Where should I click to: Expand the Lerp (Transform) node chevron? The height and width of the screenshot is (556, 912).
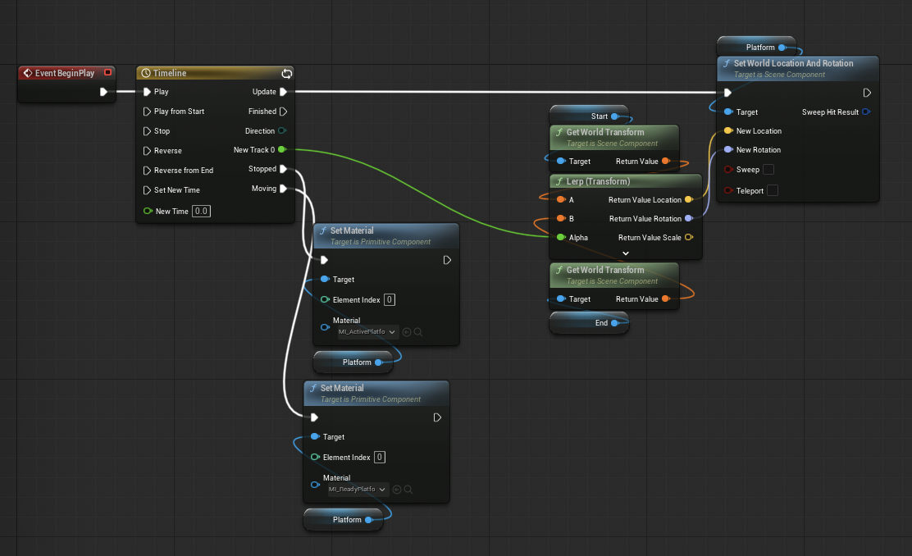tap(625, 253)
